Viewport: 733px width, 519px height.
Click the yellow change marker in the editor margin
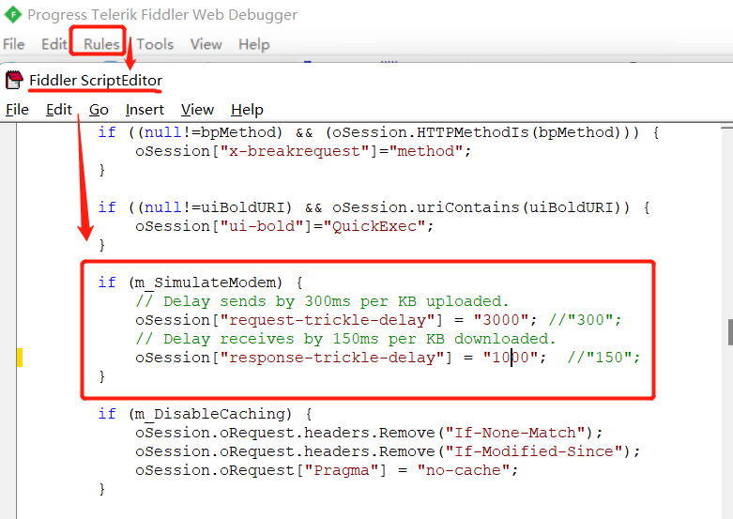click(x=19, y=358)
